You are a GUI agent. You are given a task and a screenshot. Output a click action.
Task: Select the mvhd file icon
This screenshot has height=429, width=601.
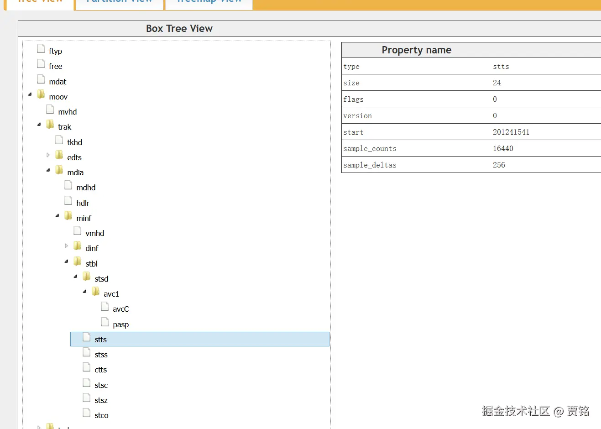(50, 110)
